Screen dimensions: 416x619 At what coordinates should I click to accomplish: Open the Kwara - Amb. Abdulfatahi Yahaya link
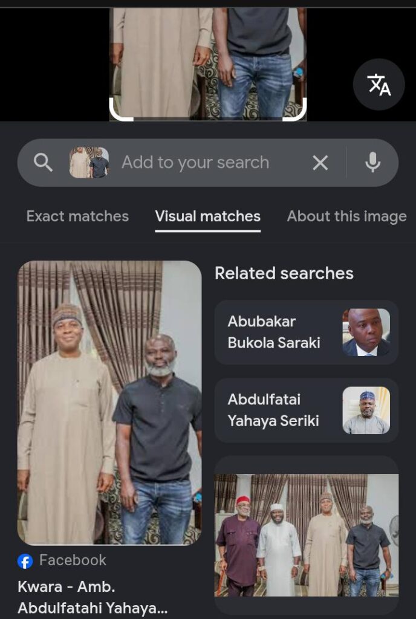coord(93,597)
